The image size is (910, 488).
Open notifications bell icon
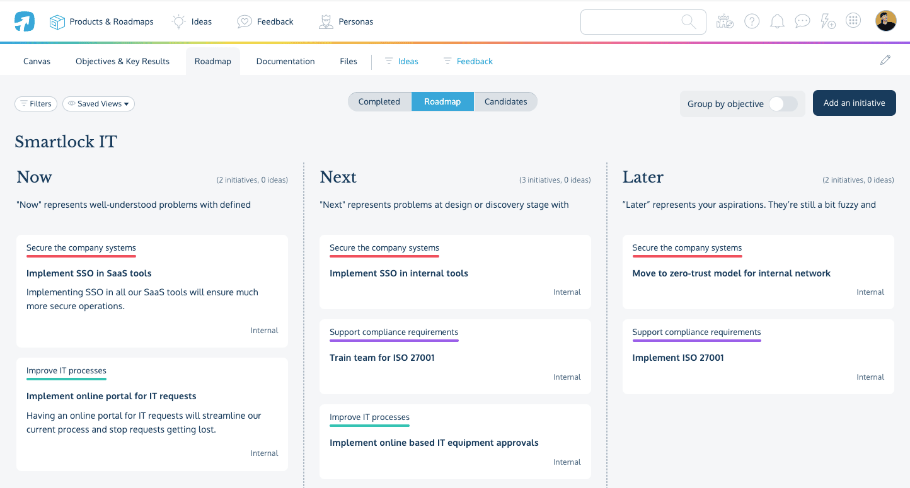tap(777, 21)
